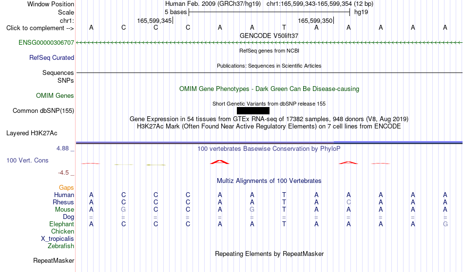Image resolution: width=463 pixels, height=272 pixels.
Task: Click 'Multiz Alignments of 100 Vertebrates' title
Action: click(269, 181)
